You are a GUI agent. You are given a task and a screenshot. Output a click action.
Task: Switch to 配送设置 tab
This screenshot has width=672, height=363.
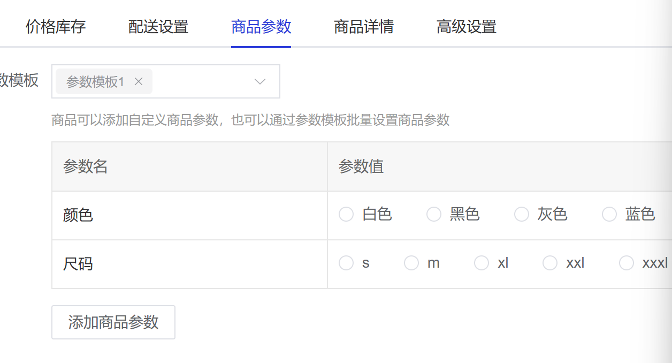(158, 26)
